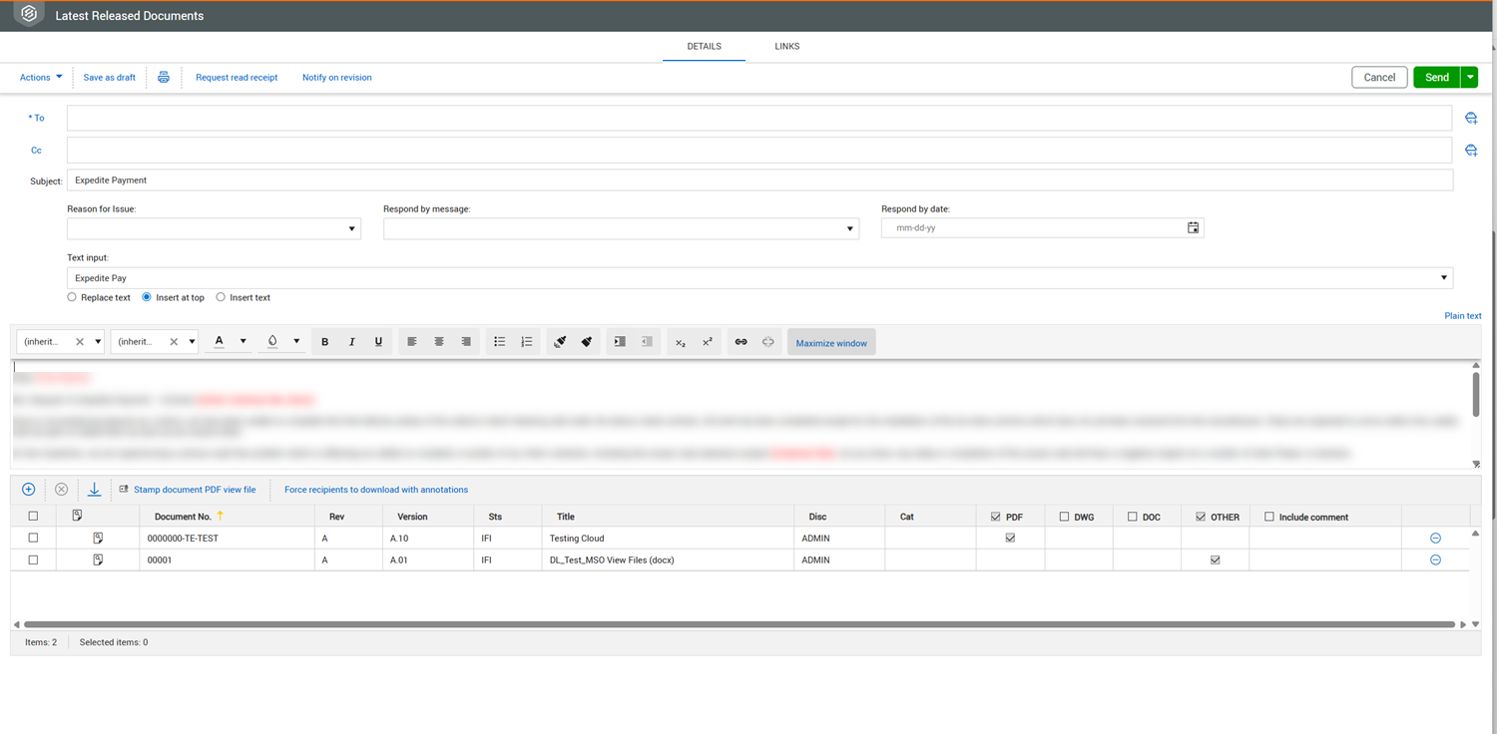This screenshot has width=1497, height=734.
Task: Insert a bulleted list
Action: [499, 342]
